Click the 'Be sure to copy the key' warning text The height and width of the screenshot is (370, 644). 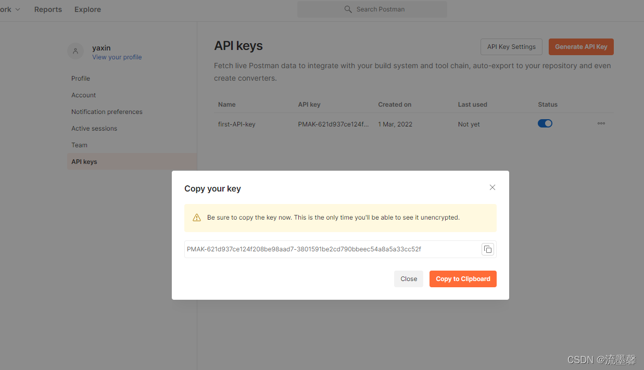coord(333,218)
